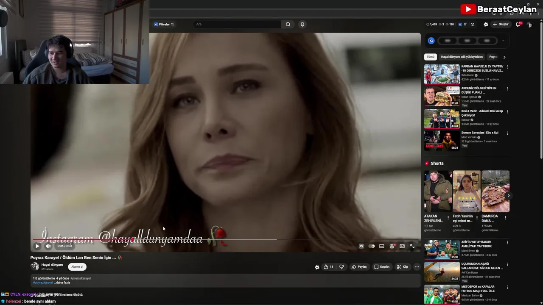
Task: Open options menu for UÇURUMDAN AŞAĞI video
Action: click(507, 265)
